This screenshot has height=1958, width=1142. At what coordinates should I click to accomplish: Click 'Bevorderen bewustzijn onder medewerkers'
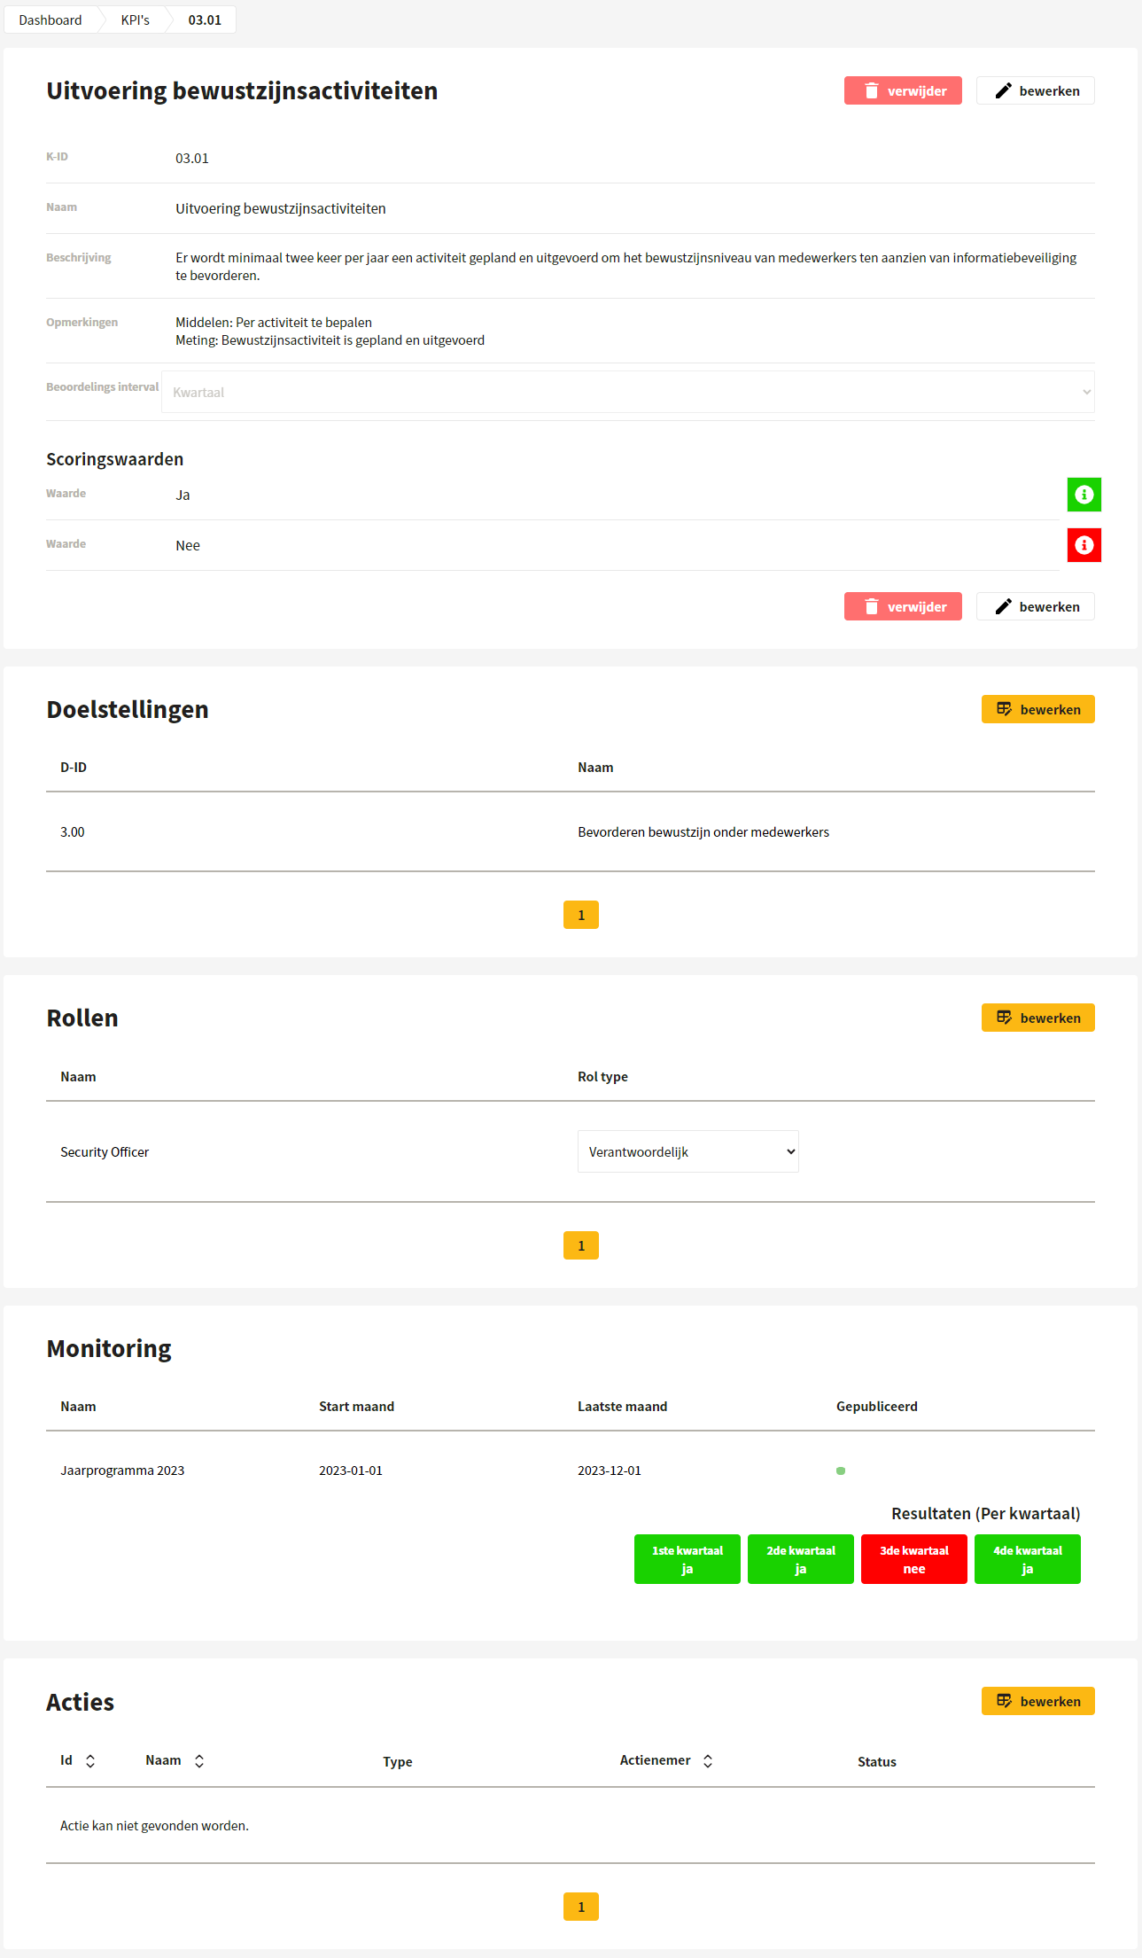click(703, 831)
